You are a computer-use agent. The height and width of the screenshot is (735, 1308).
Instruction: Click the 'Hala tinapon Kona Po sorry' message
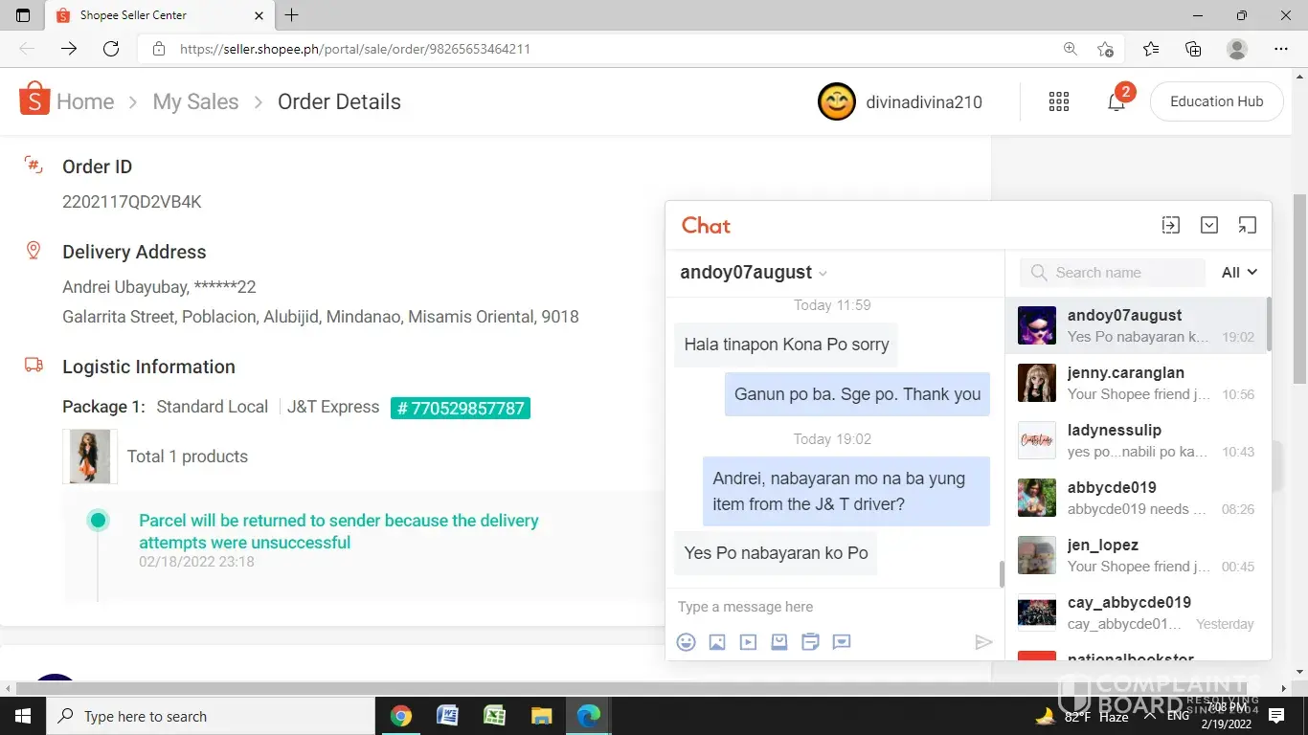click(786, 345)
